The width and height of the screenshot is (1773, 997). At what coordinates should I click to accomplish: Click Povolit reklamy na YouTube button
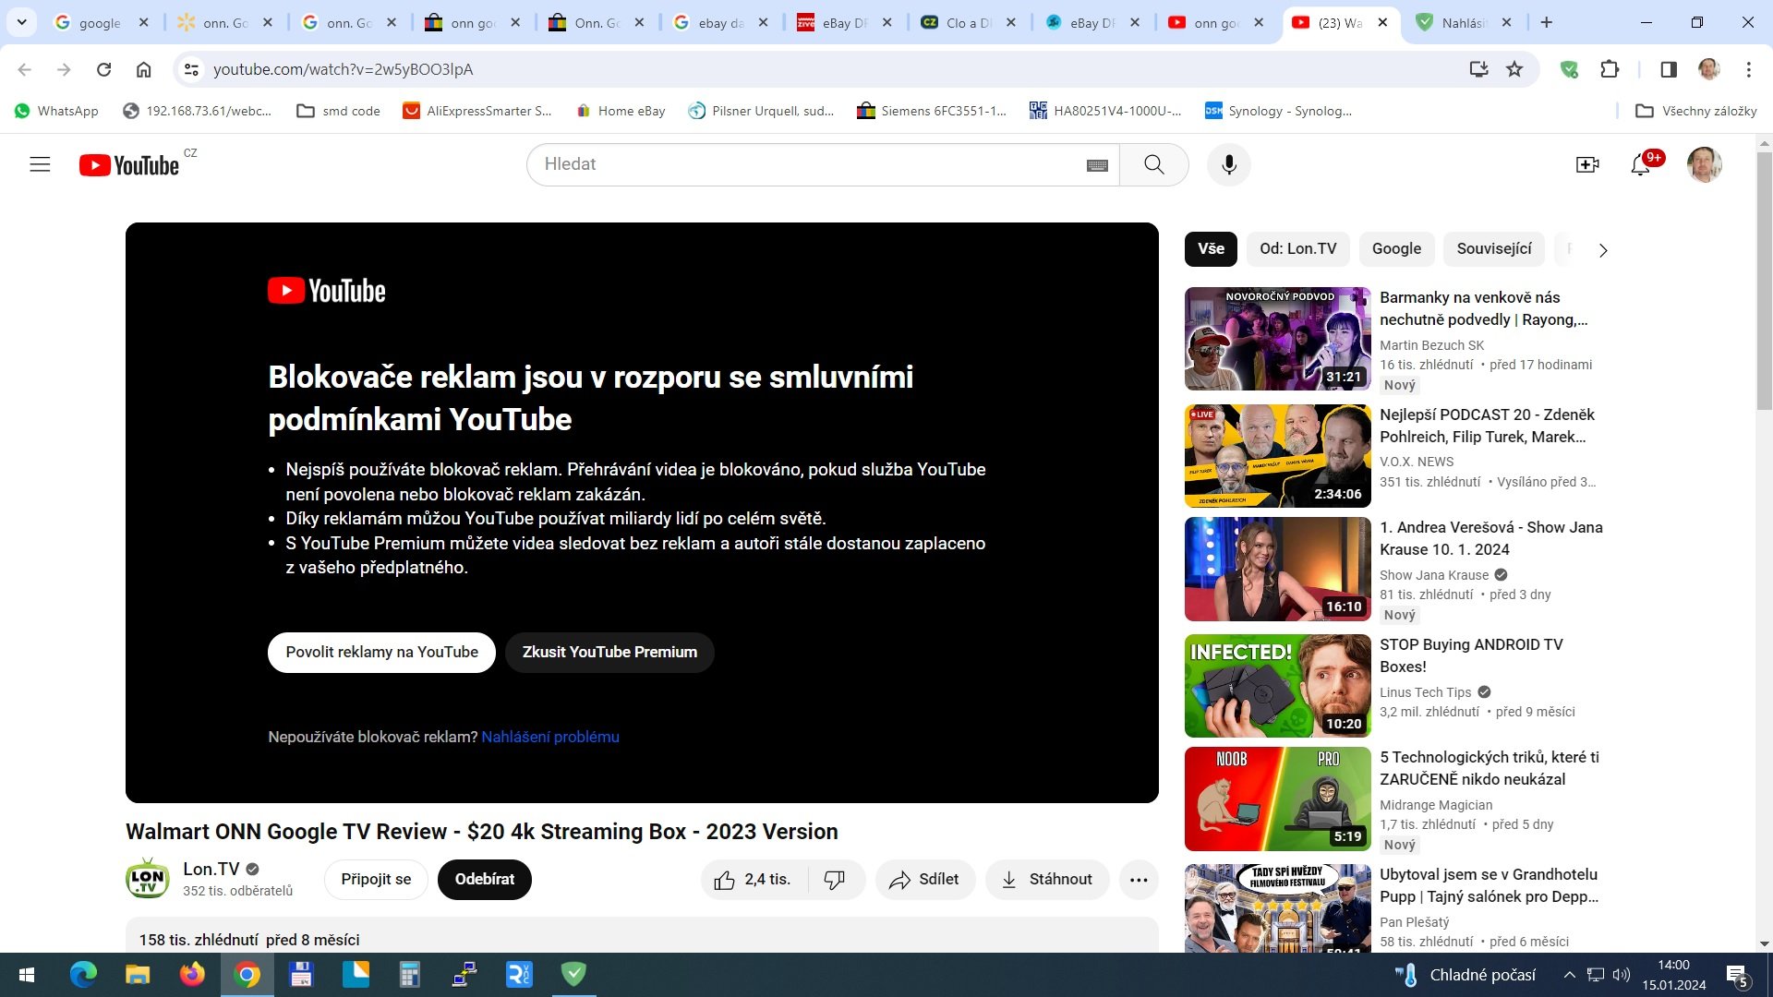coord(381,653)
